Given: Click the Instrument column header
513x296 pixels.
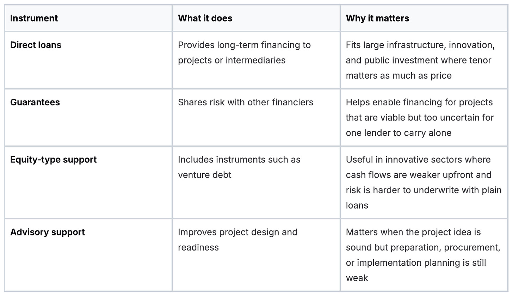Looking at the screenshot, I should tap(34, 18).
